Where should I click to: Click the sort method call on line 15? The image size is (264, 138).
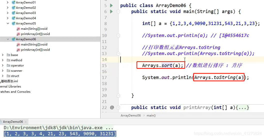(x=167, y=65)
